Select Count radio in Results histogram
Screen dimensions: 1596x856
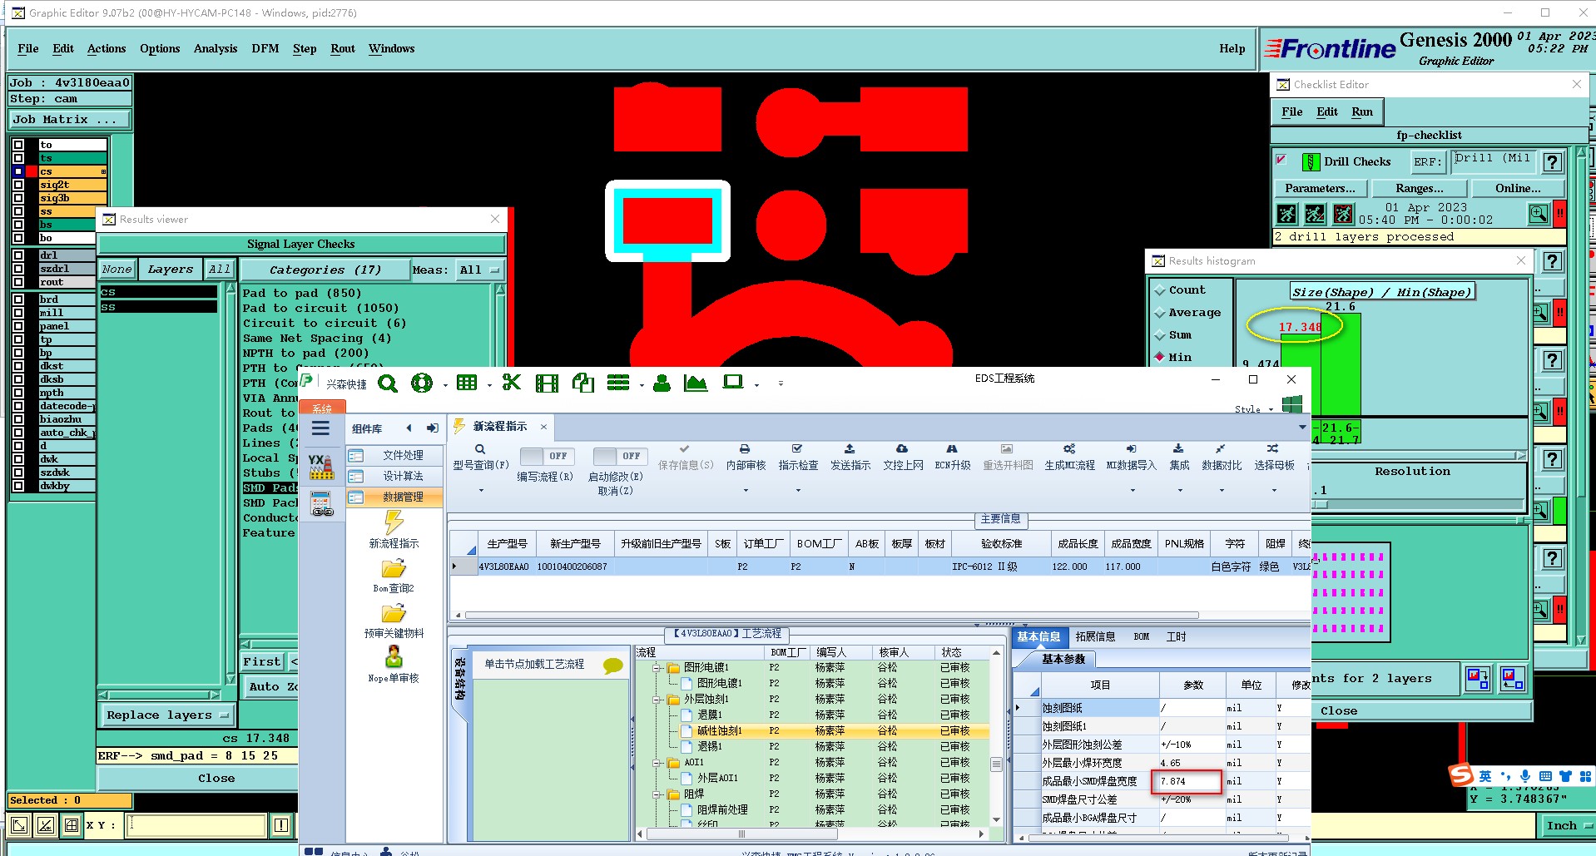tap(1159, 290)
